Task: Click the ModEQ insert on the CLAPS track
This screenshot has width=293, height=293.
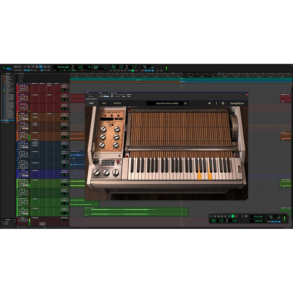Action: [x=35, y=95]
